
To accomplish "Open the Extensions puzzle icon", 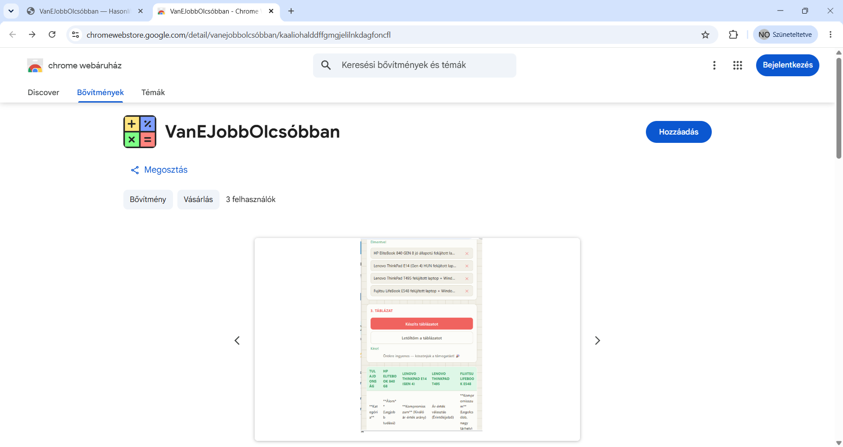I will (x=733, y=35).
